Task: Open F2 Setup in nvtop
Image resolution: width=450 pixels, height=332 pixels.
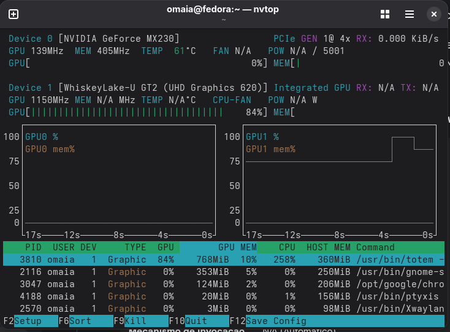Action: pos(28,321)
